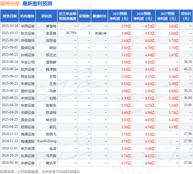Select the 东方证券 institution cell
This screenshot has height=174, width=193.
pyautogui.click(x=28, y=69)
